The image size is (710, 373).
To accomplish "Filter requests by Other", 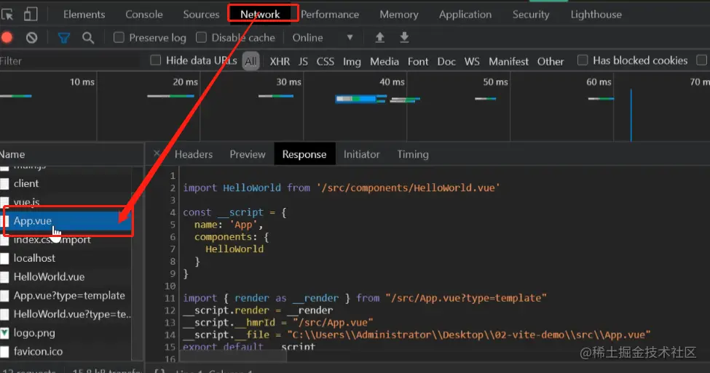I will (x=551, y=62).
